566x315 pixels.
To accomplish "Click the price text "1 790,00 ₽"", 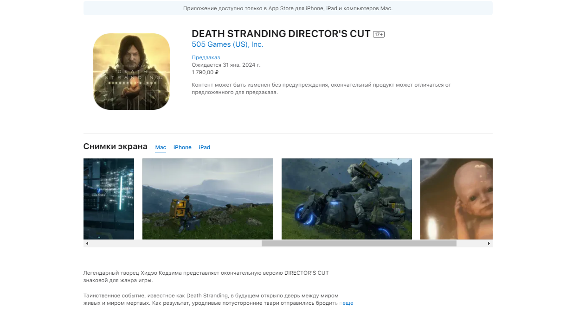I will point(205,72).
